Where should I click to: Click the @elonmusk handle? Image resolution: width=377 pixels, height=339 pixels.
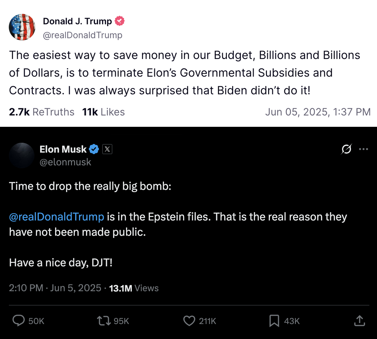click(65, 162)
